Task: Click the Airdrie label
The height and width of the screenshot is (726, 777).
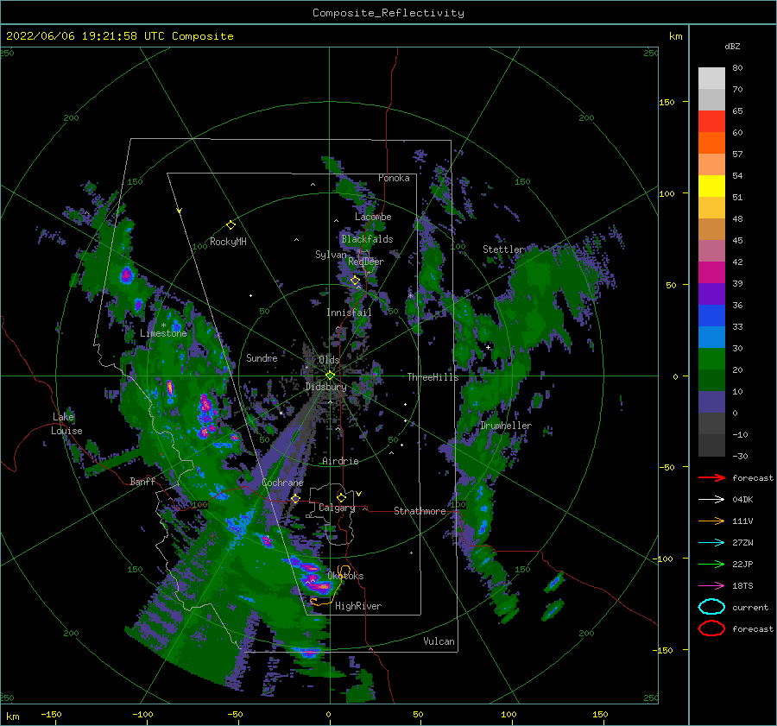Action: [x=340, y=461]
